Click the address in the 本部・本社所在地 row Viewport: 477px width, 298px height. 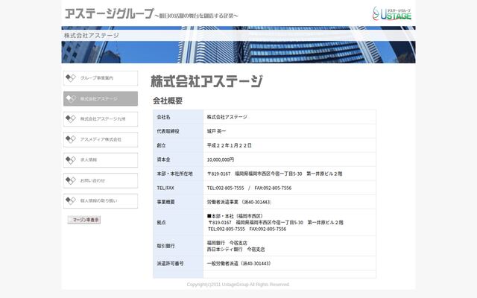point(275,174)
